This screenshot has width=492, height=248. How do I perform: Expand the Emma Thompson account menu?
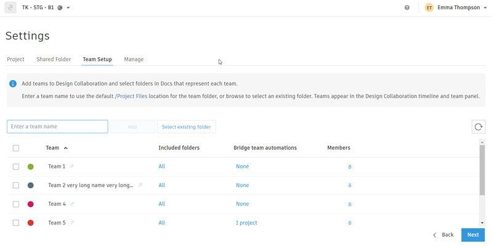click(485, 8)
